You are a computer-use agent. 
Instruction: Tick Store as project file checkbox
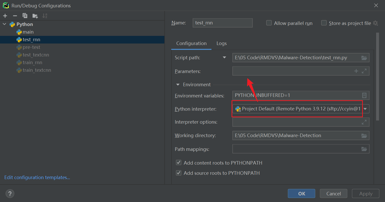point(324,23)
